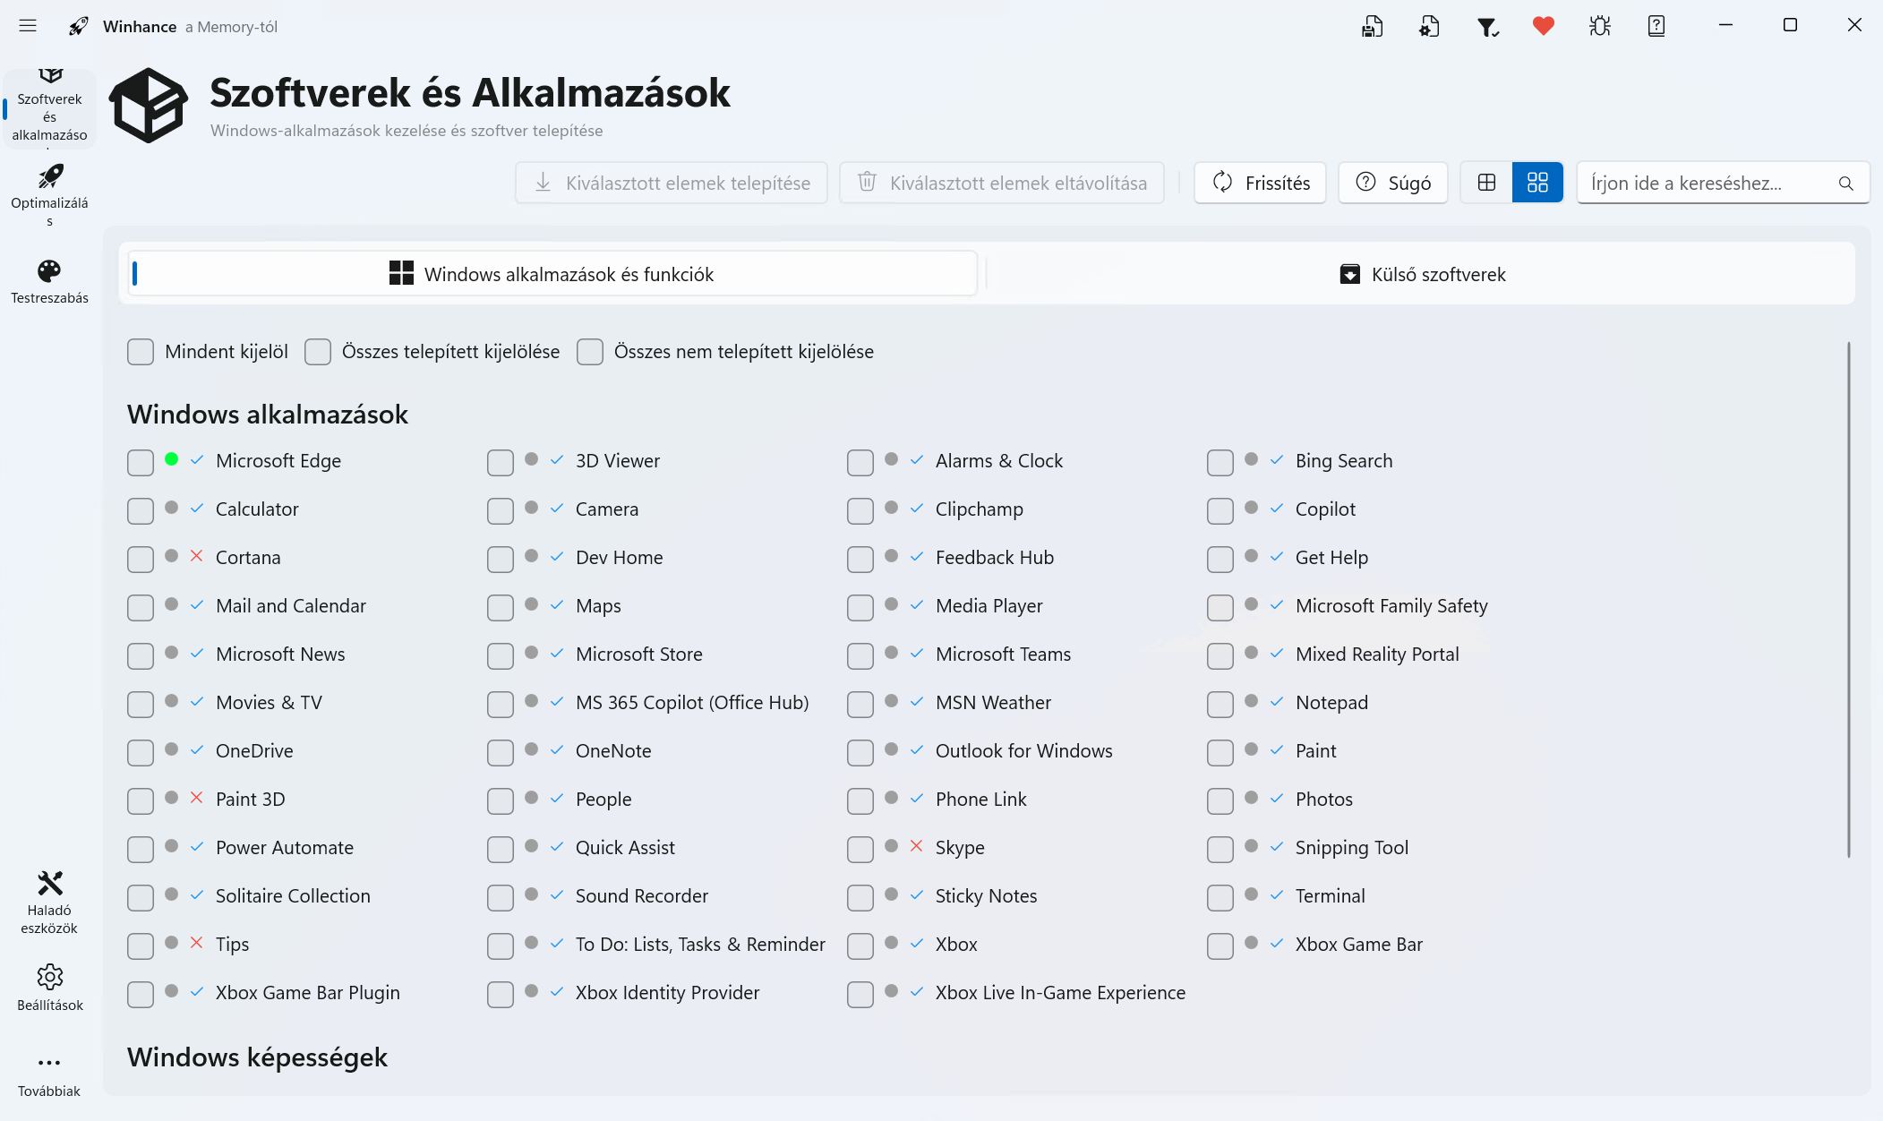Switch to the table list view icon
Screen dimensions: 1883x1121
1486,183
